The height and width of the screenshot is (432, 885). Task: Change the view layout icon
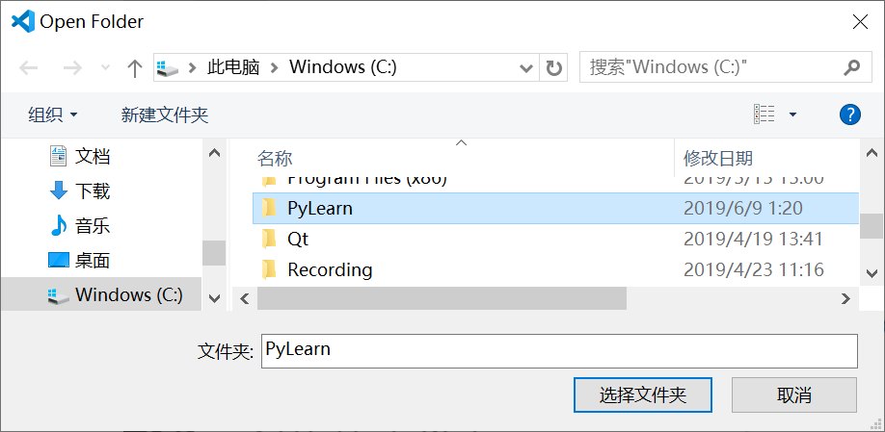(x=764, y=114)
